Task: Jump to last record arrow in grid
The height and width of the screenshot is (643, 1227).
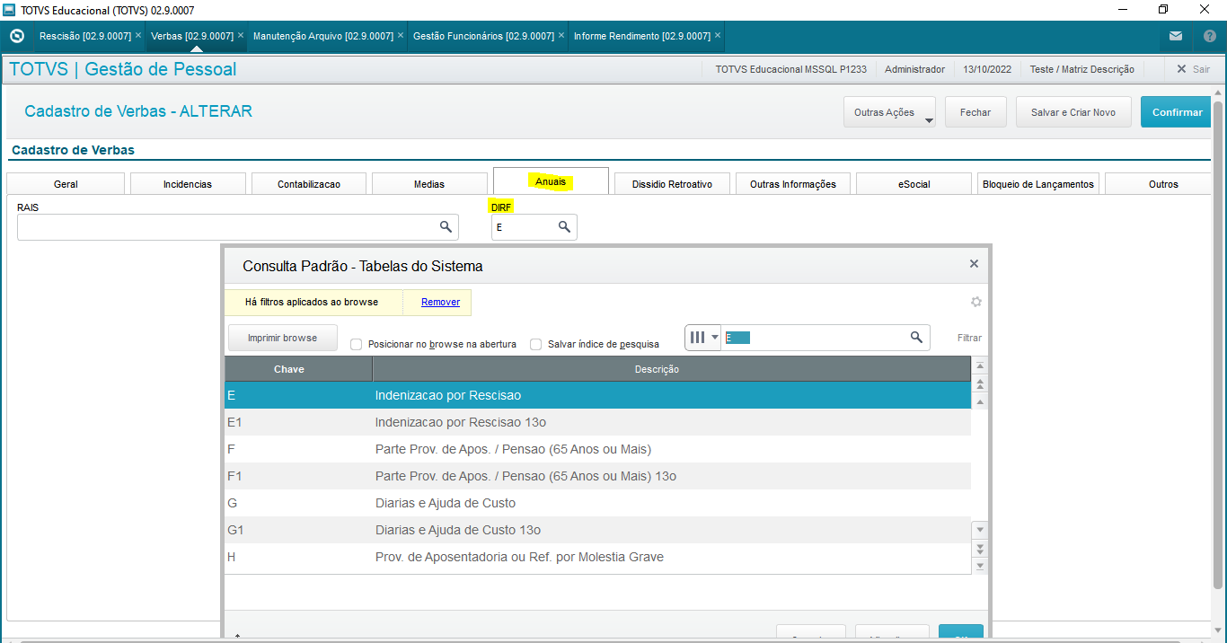Action: (x=980, y=566)
